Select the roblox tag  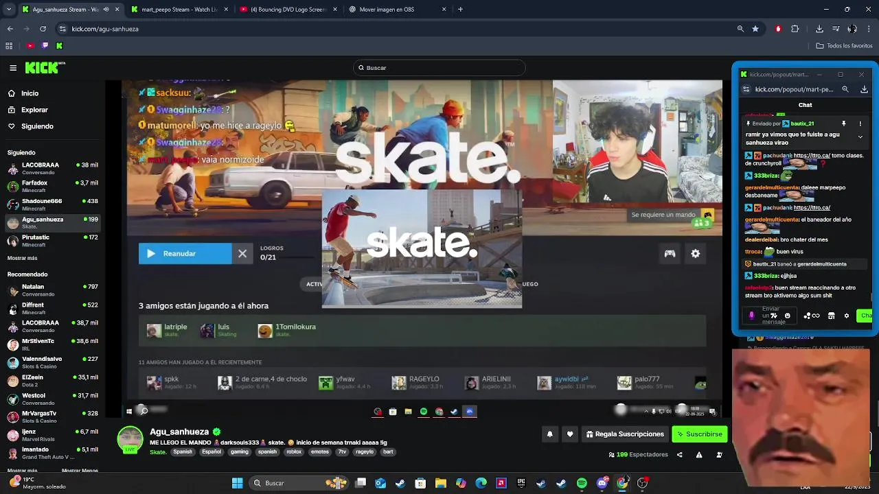pyautogui.click(x=295, y=452)
